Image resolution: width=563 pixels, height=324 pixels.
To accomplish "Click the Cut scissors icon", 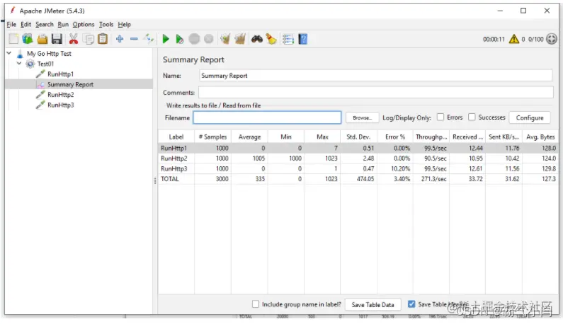I will tap(73, 39).
